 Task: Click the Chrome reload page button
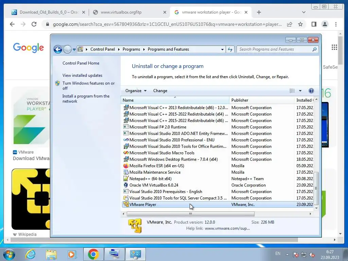(x=34, y=24)
